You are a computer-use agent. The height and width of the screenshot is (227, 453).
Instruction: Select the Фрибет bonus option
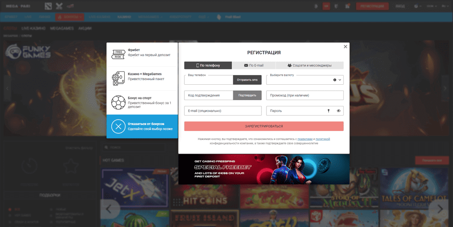[x=142, y=54]
